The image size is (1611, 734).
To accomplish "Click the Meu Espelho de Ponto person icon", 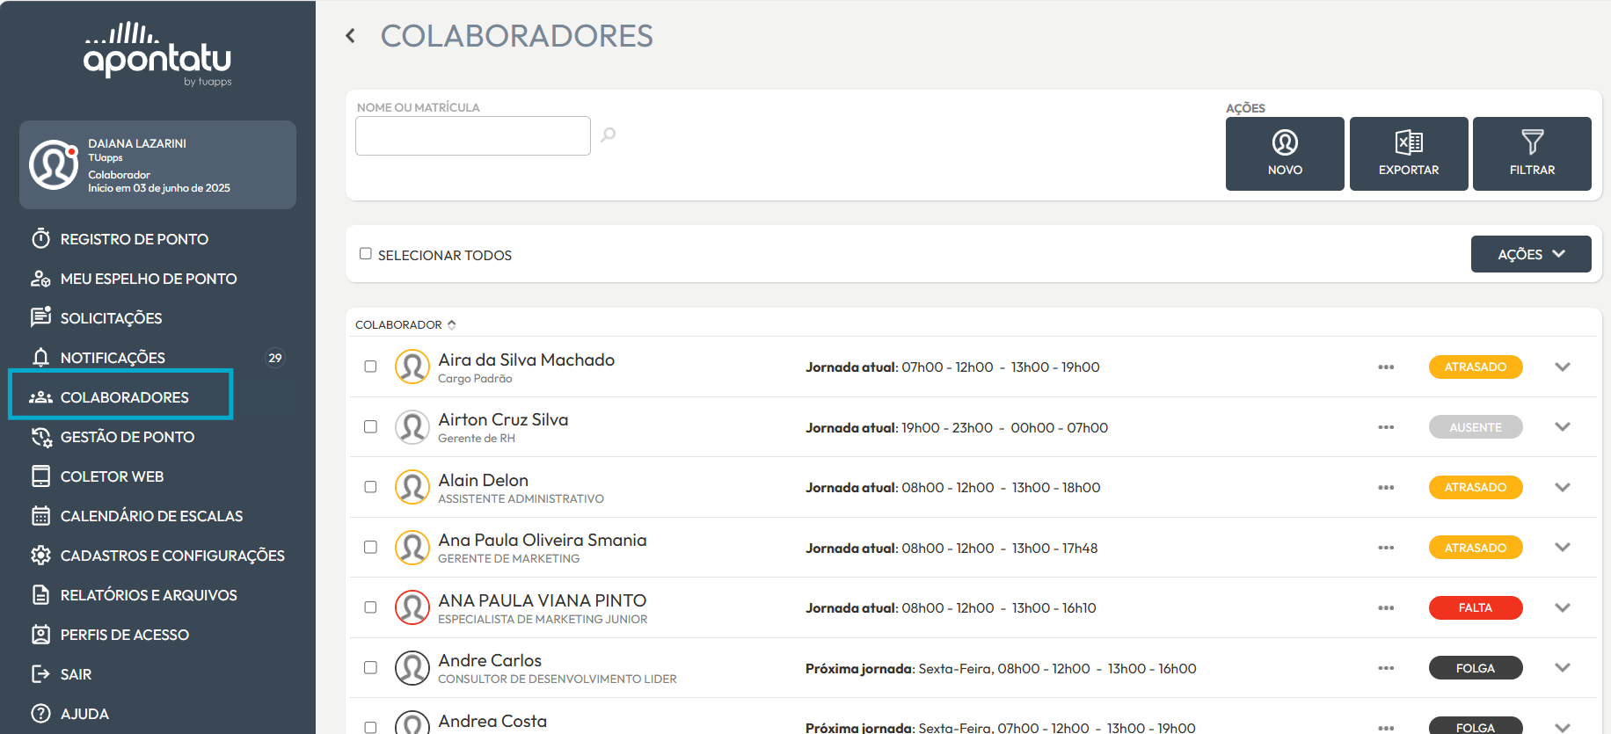I will pyautogui.click(x=40, y=279).
